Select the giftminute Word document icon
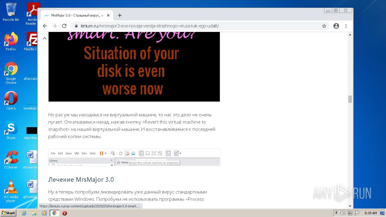This screenshot has height=217, width=386. 31,189
